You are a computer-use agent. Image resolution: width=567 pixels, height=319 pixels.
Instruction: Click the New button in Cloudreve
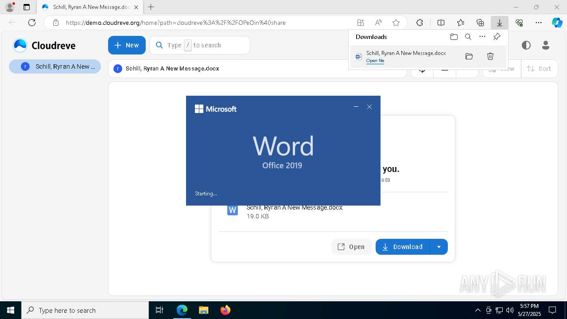pyautogui.click(x=127, y=45)
